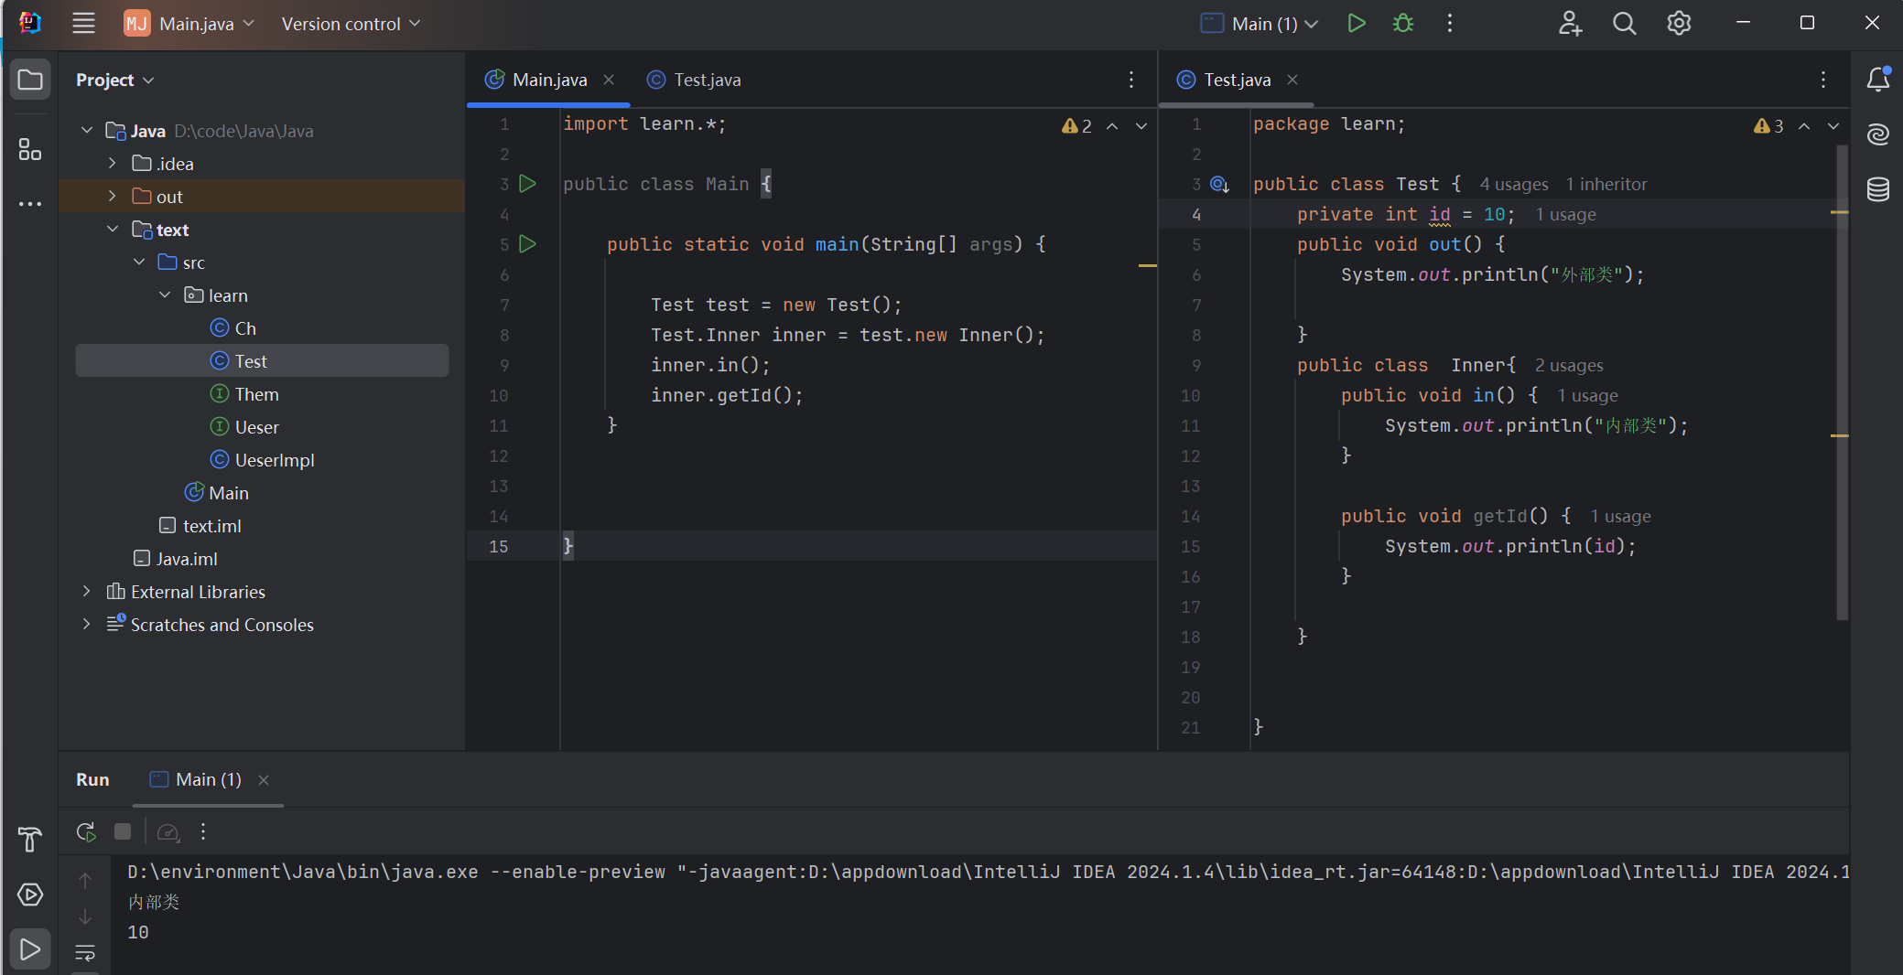Expand the .idea folder

click(x=113, y=164)
